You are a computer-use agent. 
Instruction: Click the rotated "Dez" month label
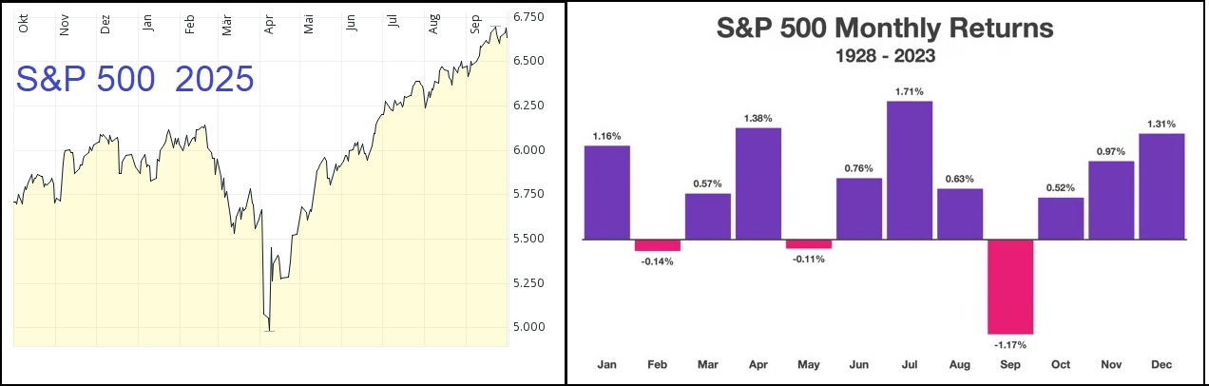(x=105, y=24)
